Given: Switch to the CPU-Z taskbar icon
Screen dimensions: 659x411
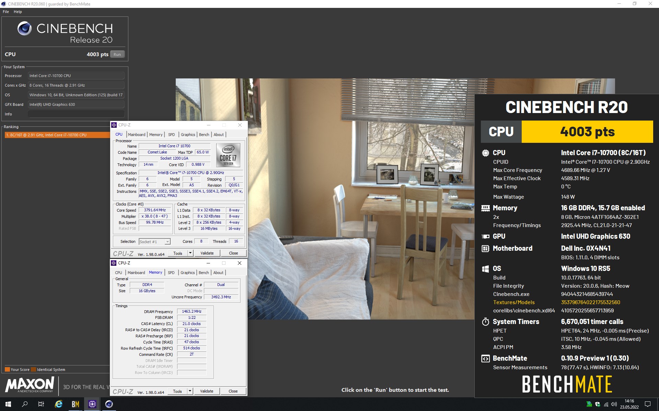Looking at the screenshot, I should tap(92, 404).
